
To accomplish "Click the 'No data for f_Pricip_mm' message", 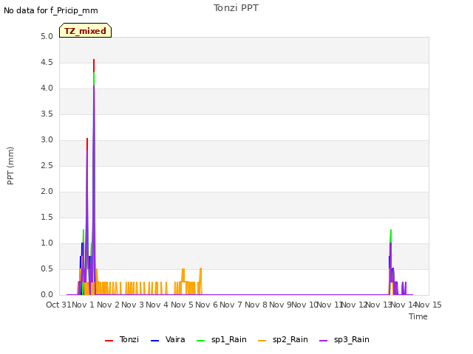I will 51,10.
